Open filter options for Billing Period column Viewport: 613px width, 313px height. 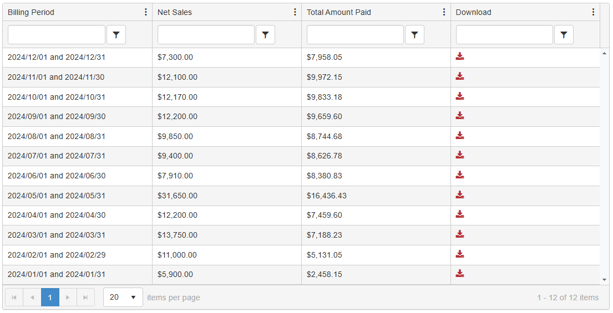coord(116,35)
